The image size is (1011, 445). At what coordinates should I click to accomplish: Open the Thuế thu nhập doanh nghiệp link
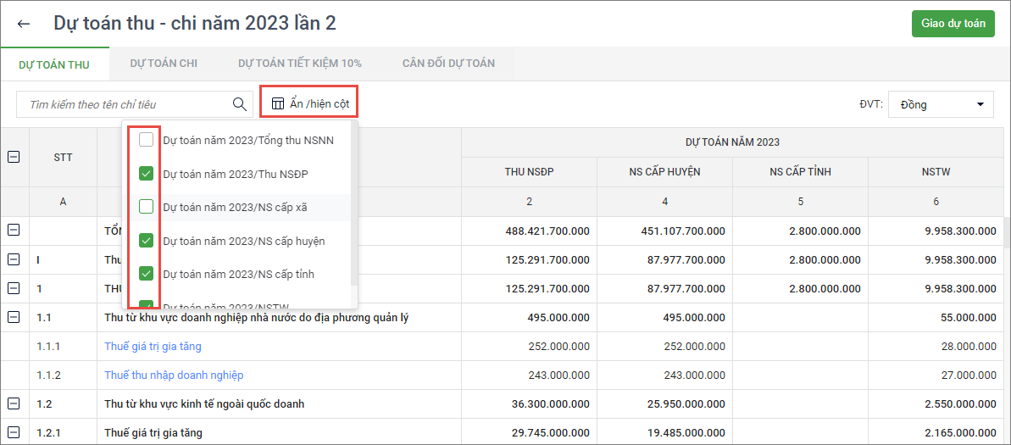(174, 375)
